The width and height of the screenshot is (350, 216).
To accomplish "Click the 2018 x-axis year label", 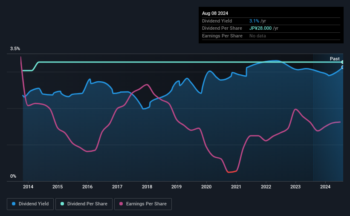I will click(147, 187).
